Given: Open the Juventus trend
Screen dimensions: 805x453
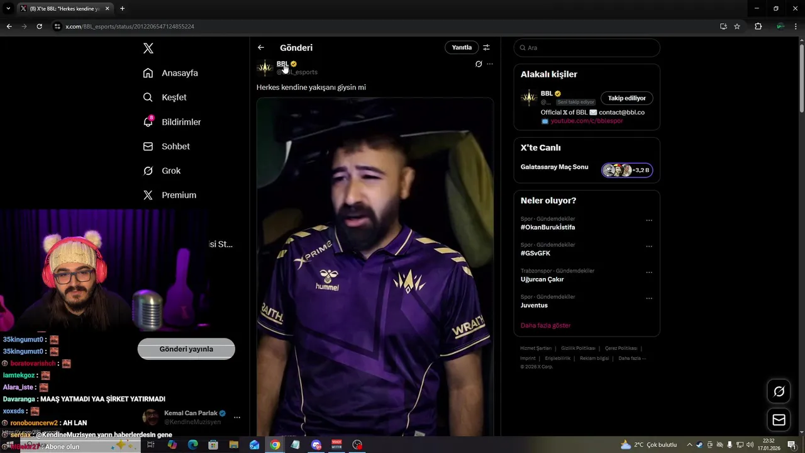Looking at the screenshot, I should point(534,306).
